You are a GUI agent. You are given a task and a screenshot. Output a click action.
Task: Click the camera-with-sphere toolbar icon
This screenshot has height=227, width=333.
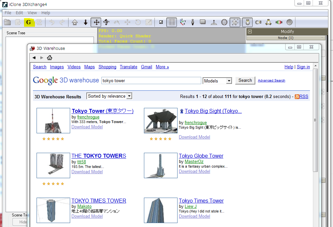click(x=258, y=22)
